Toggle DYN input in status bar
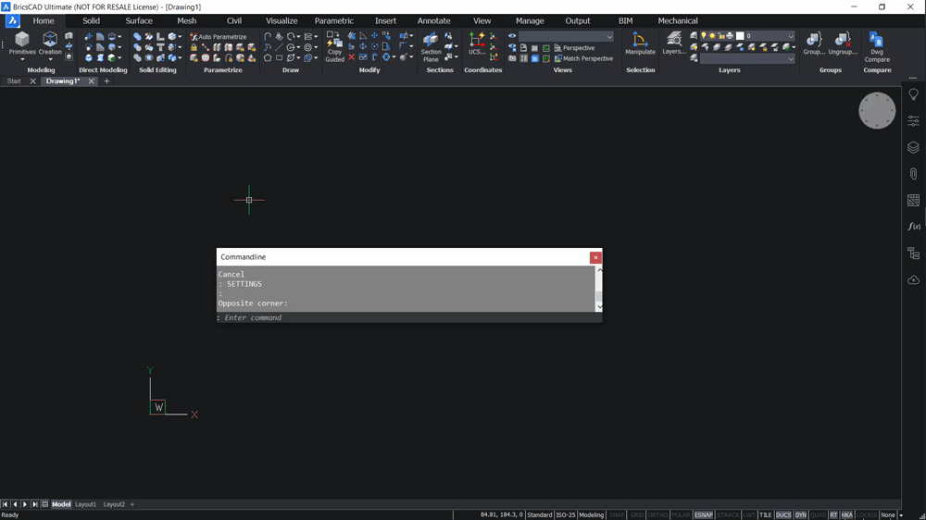Screen dimensions: 926x520 pos(801,515)
